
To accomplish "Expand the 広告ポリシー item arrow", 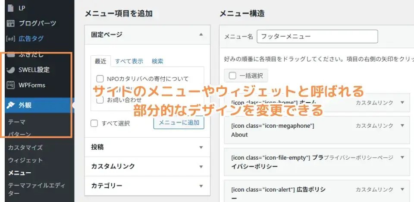I will [x=402, y=189].
